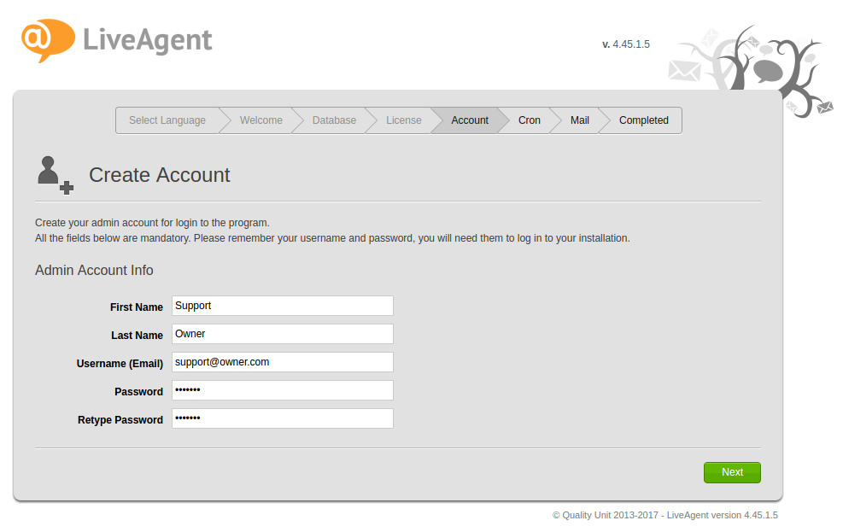Click the LiveAgent wordmark text
This screenshot has width=843, height=532.
pyautogui.click(x=147, y=40)
